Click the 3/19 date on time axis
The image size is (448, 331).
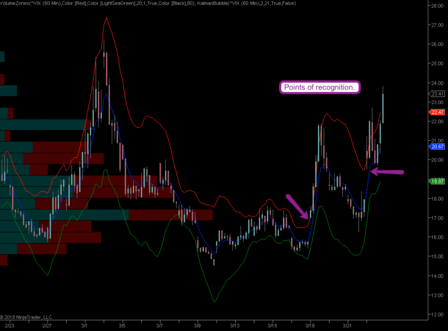tap(309, 325)
